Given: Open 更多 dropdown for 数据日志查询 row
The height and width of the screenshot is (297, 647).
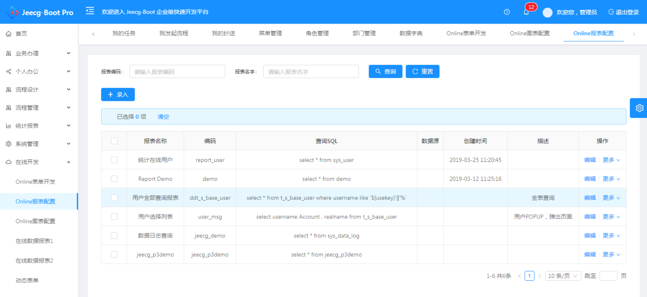Looking at the screenshot, I should point(611,236).
